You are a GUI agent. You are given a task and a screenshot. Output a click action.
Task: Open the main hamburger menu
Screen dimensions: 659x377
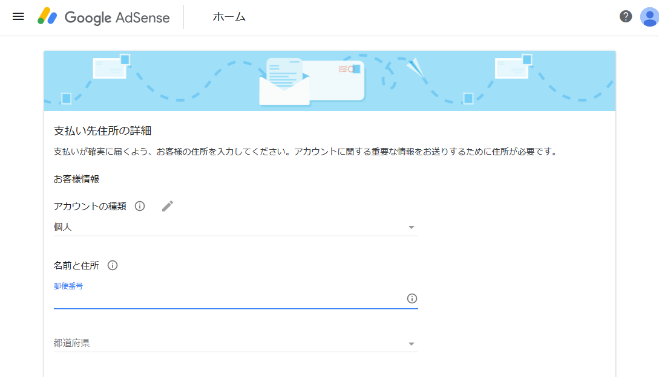[x=18, y=17]
